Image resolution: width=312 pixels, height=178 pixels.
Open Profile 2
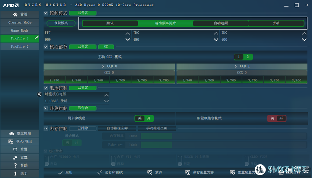point(20,46)
